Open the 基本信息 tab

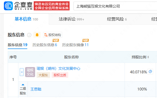tap(26, 19)
